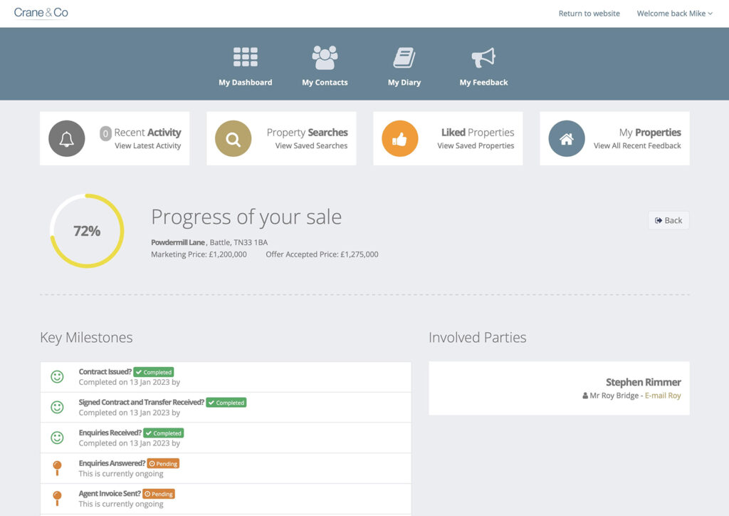Expand the Welcome back Mike dropdown

click(674, 14)
